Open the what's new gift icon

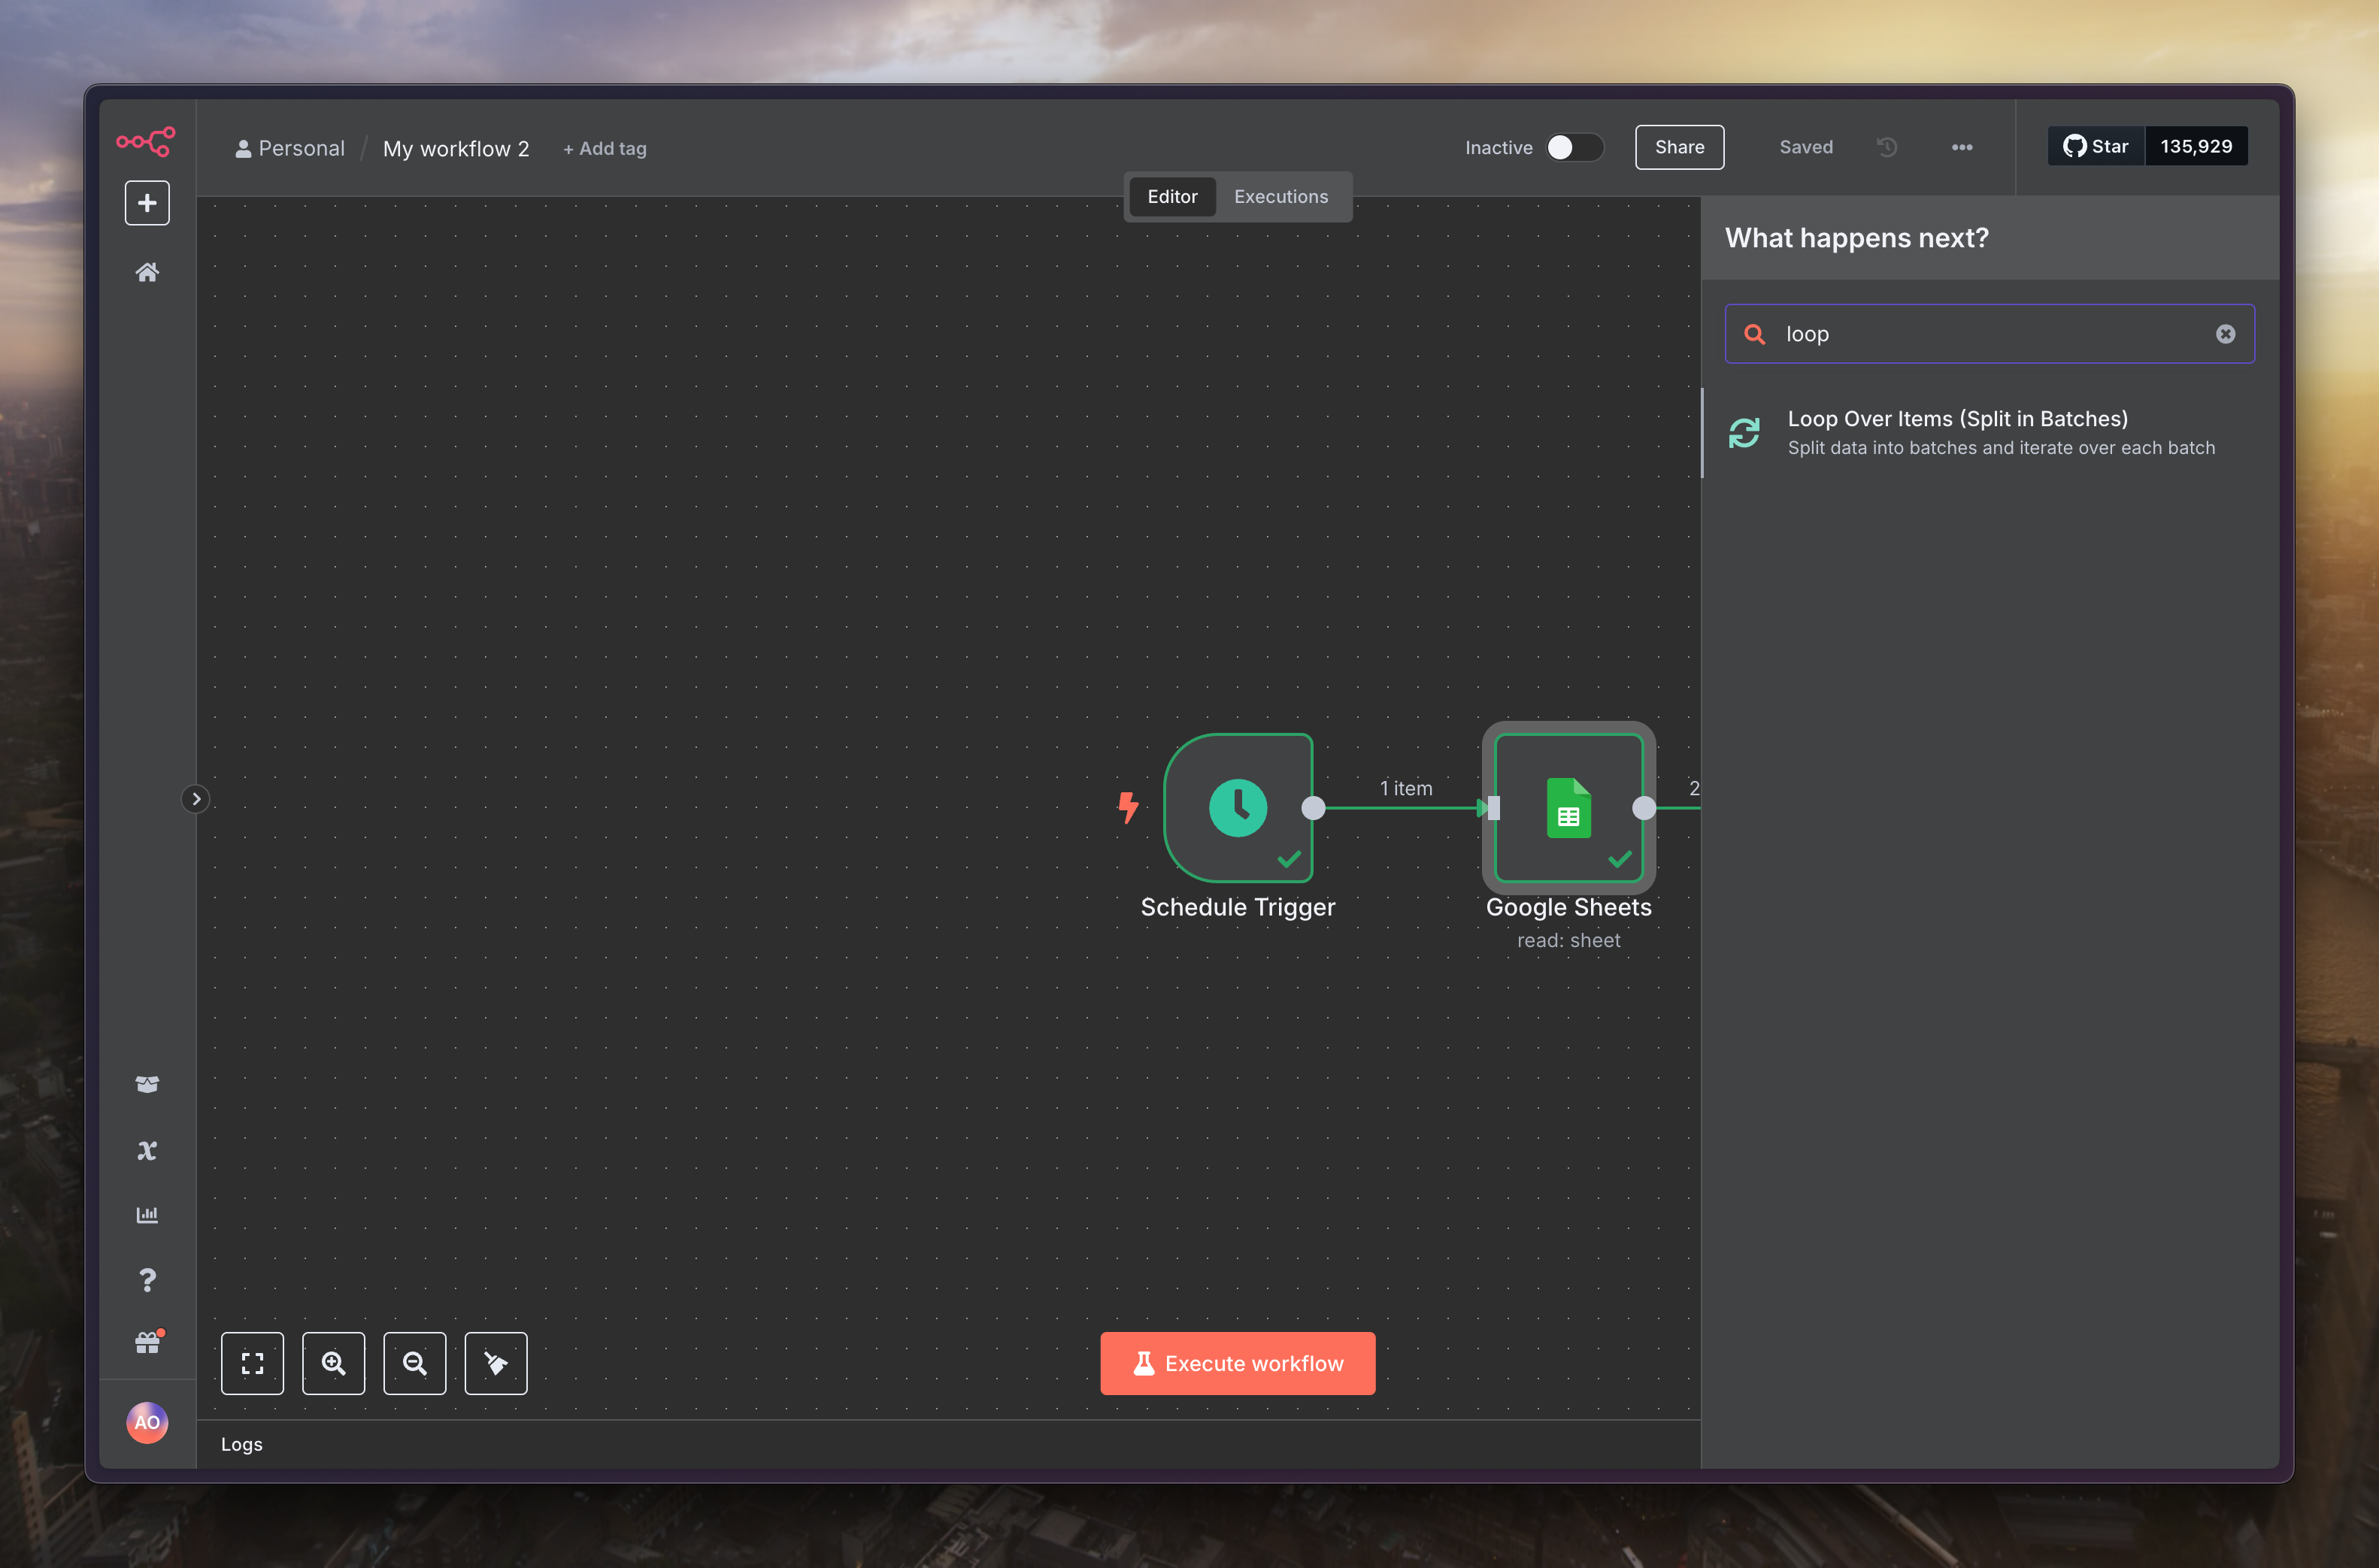pos(147,1343)
